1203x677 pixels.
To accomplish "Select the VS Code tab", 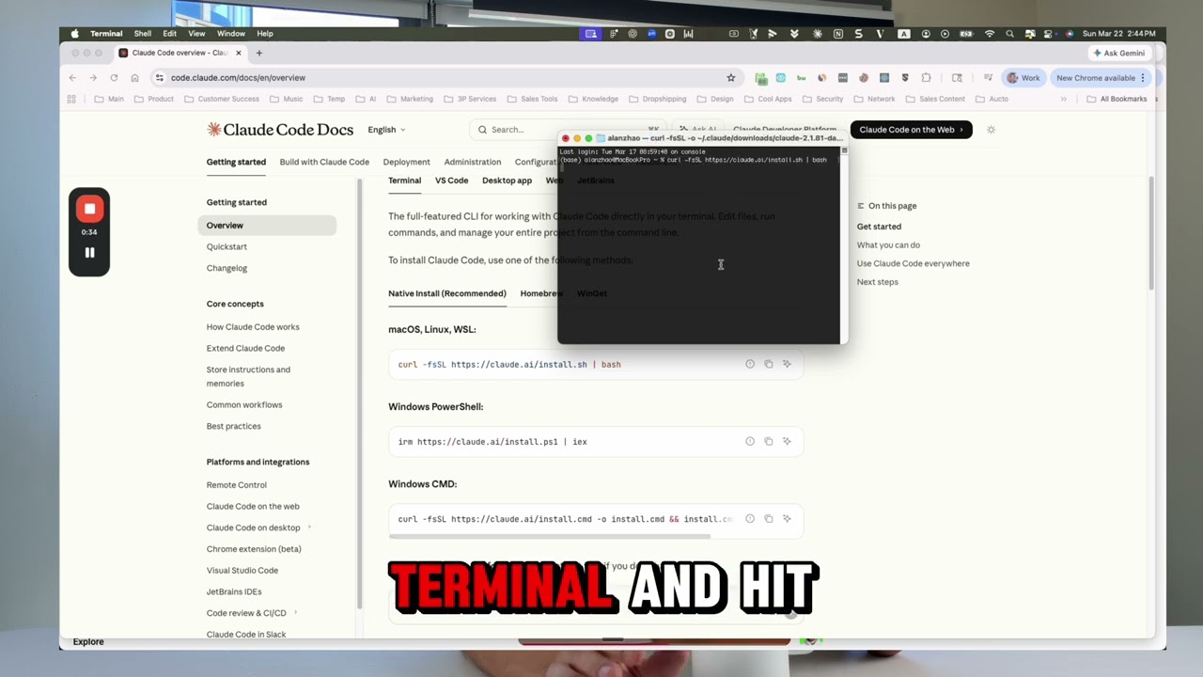I will coord(451,181).
